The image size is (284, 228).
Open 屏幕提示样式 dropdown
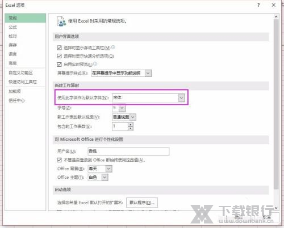tap(148, 73)
